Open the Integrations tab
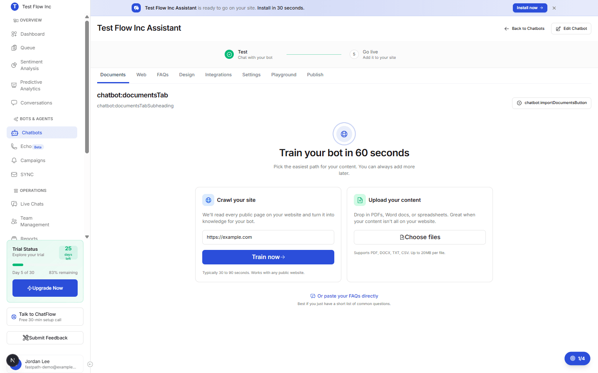This screenshot has height=373, width=598. point(218,75)
